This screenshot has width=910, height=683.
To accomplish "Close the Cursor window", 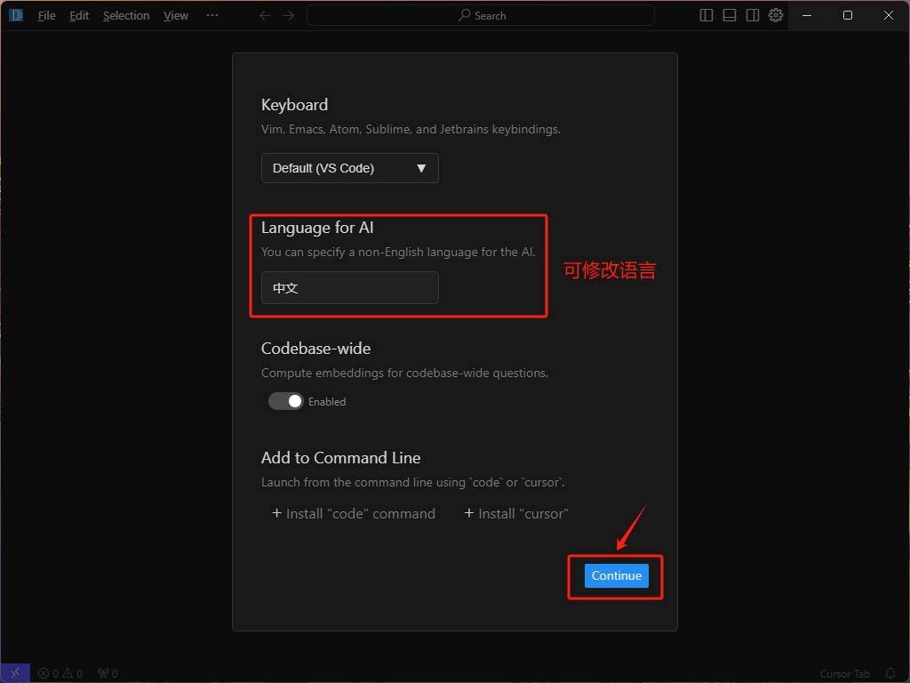I will [x=889, y=16].
